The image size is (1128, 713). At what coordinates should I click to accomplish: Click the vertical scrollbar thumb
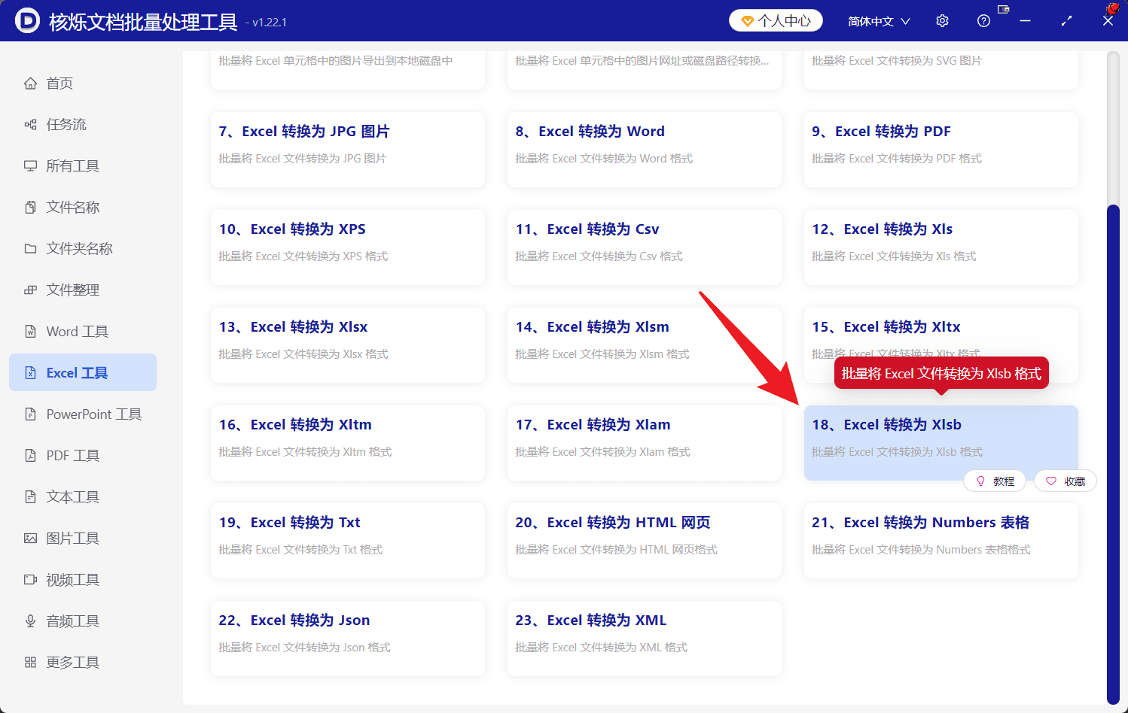(x=1113, y=454)
